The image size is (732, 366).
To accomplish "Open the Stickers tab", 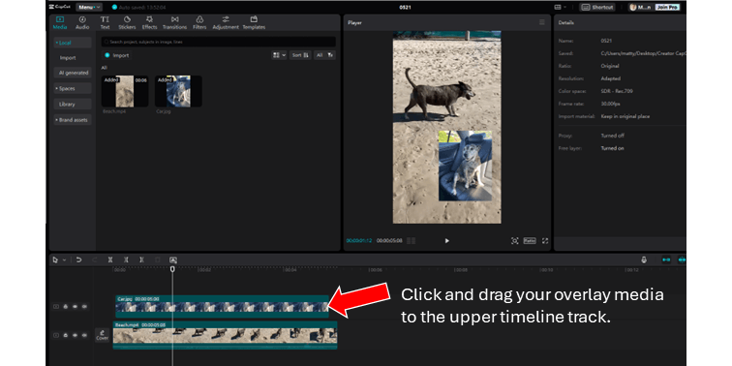I will [x=127, y=23].
